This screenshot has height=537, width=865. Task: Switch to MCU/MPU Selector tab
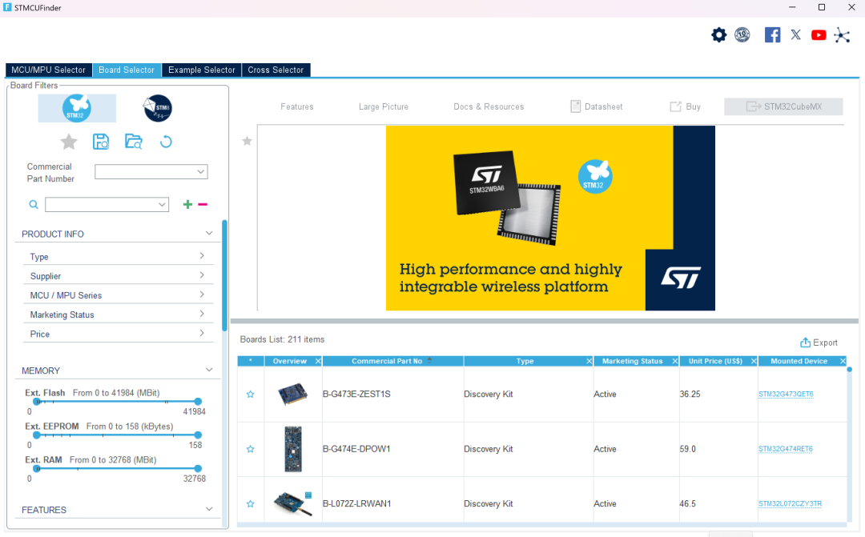click(x=49, y=70)
